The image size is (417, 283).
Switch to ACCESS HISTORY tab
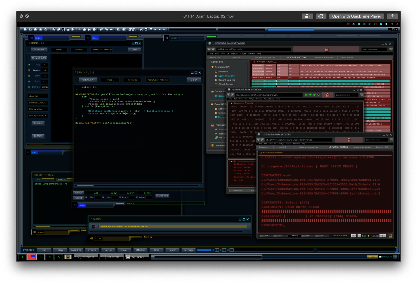pos(297,58)
